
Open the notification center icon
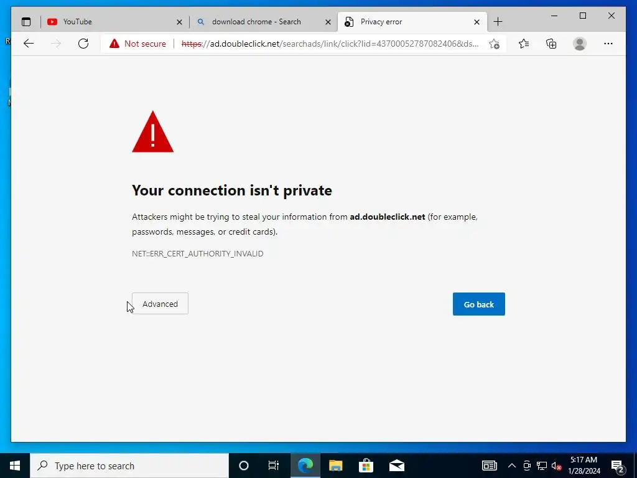pos(618,466)
